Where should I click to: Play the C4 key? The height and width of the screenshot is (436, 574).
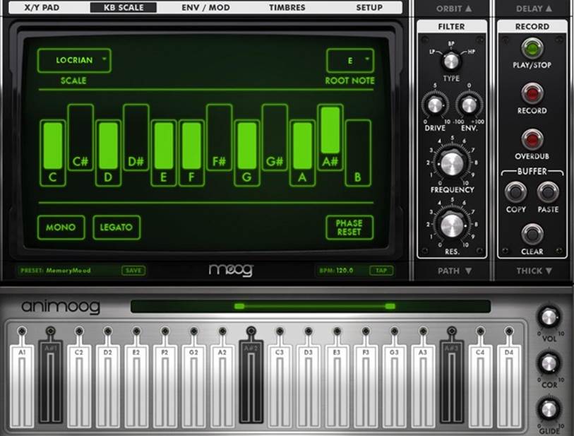click(480, 384)
